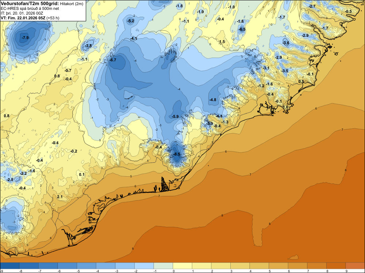
Task: Click the -2.7 temperature label
Action: (312, 6)
